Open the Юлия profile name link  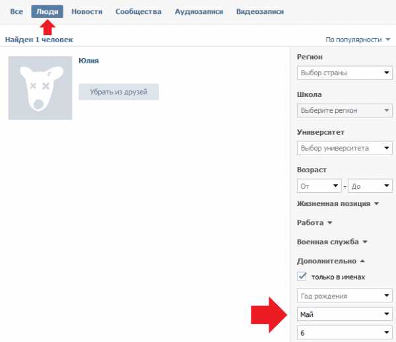coord(88,61)
